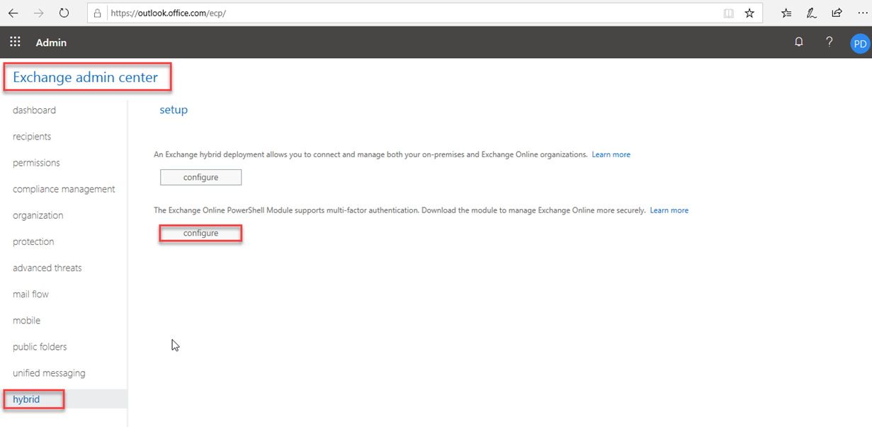872x427 pixels.
Task: Open the mail flow section
Action: tap(30, 294)
